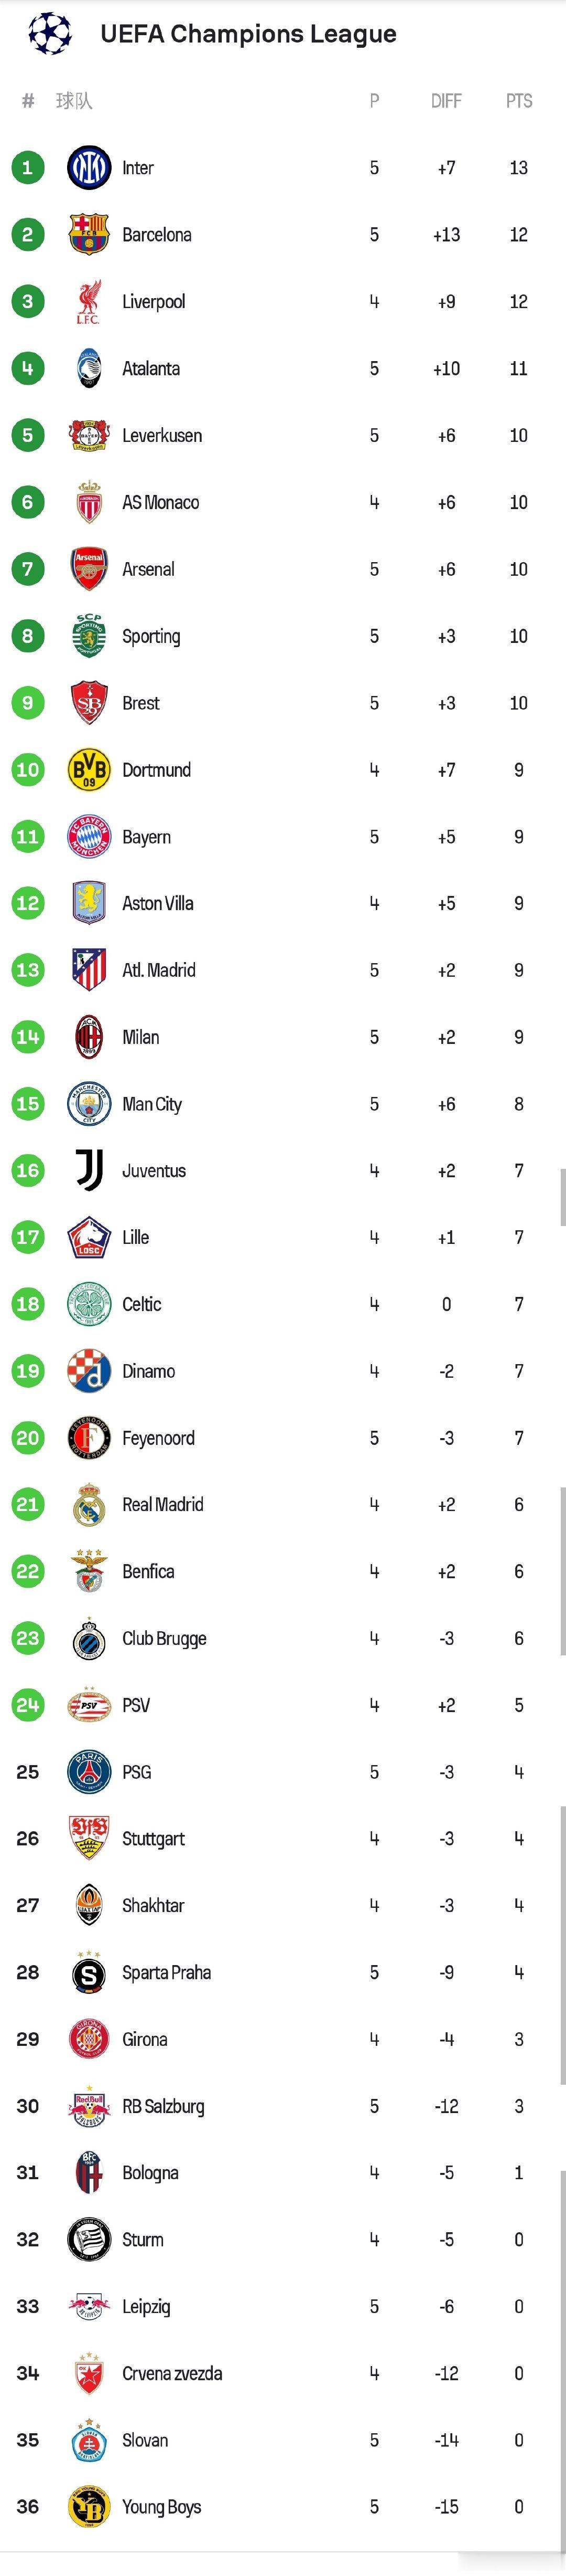Select the Liverpool crest icon
The width and height of the screenshot is (566, 2576).
tap(89, 302)
